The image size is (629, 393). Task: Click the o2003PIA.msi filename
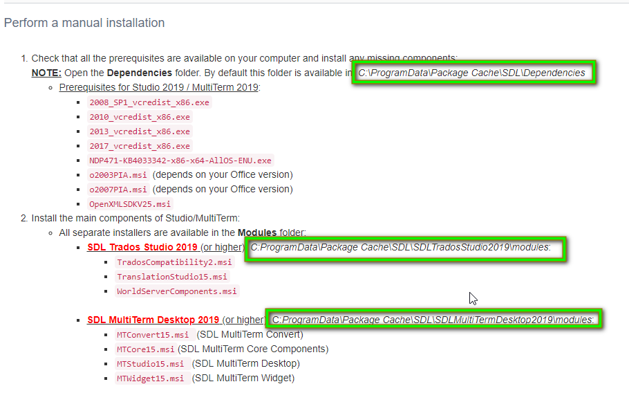[x=118, y=175]
